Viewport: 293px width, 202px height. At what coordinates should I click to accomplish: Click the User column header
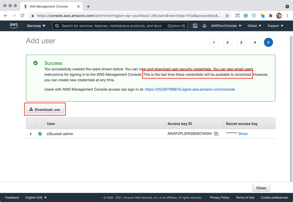[105, 124]
